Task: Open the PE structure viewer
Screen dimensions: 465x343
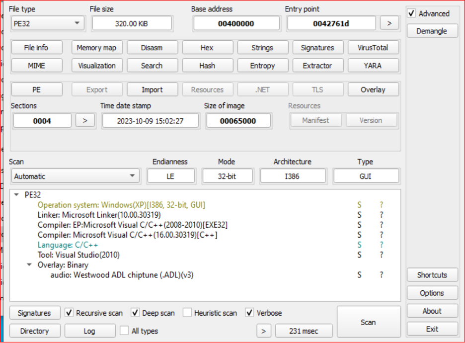Action: [36, 89]
